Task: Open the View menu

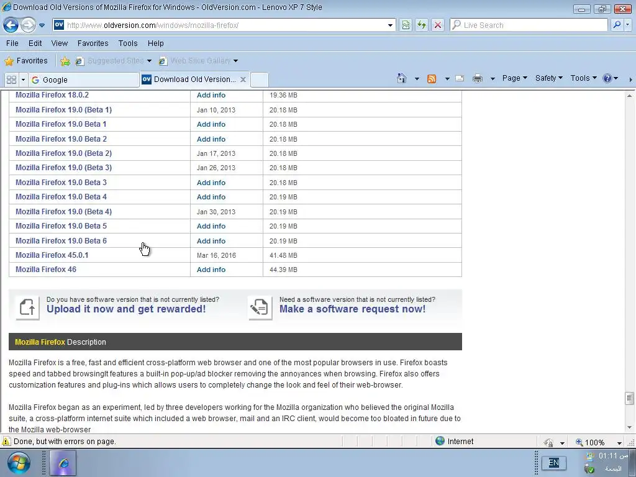Action: (59, 43)
